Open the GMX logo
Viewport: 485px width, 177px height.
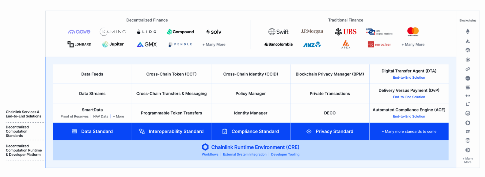[147, 45]
